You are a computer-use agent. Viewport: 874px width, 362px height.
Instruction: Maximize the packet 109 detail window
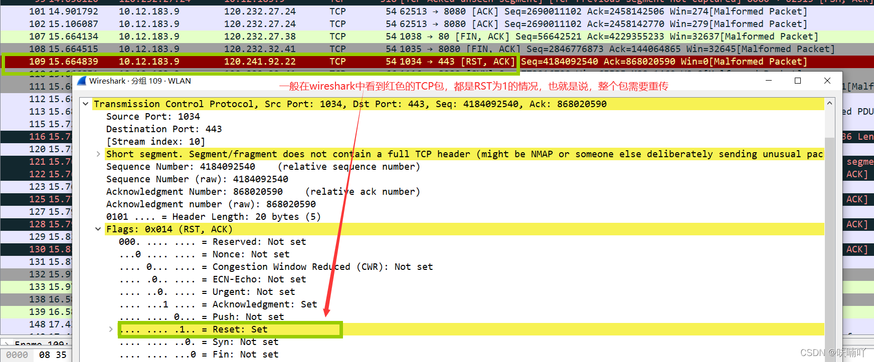[x=798, y=81]
